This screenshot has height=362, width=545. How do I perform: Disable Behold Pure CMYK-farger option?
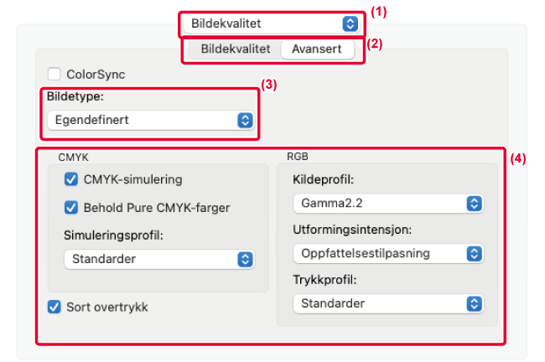(x=71, y=207)
